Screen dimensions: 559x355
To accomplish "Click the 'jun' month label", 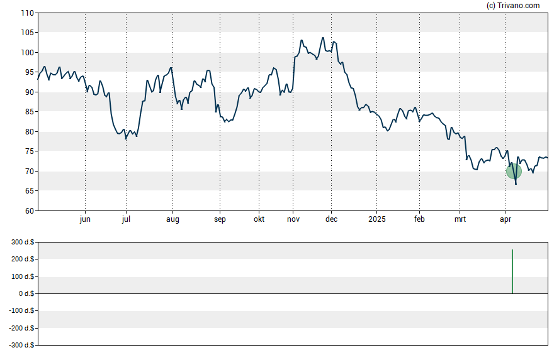I will click(85, 219).
